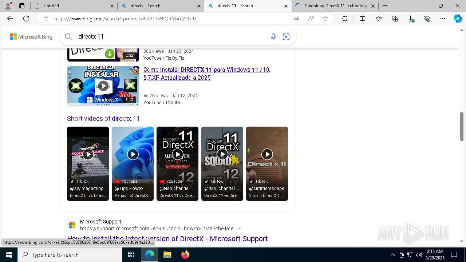
Task: Go to Microsoft Bing home logo
Action: tap(31, 37)
